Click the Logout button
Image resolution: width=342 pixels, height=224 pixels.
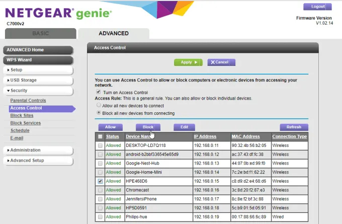pos(318,7)
